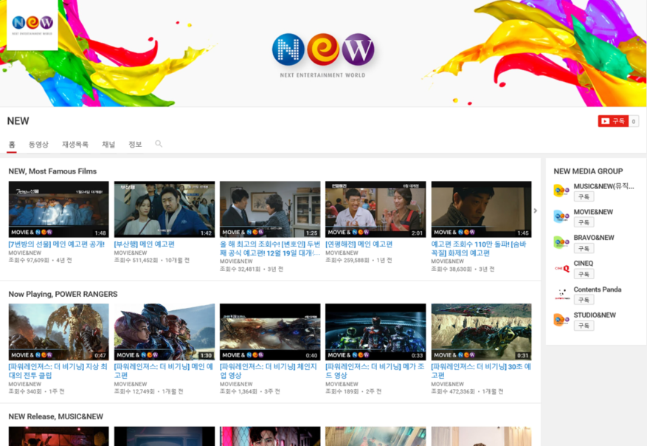This screenshot has width=647, height=446.
Task: Play the 0:40 Power Rangers thumbnail
Action: point(270,332)
